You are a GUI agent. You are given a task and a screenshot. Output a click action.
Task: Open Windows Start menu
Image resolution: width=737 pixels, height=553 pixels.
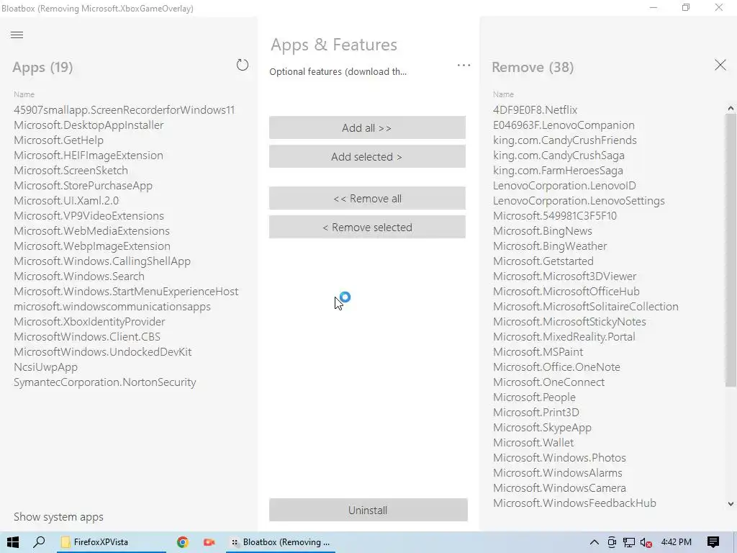tap(13, 542)
